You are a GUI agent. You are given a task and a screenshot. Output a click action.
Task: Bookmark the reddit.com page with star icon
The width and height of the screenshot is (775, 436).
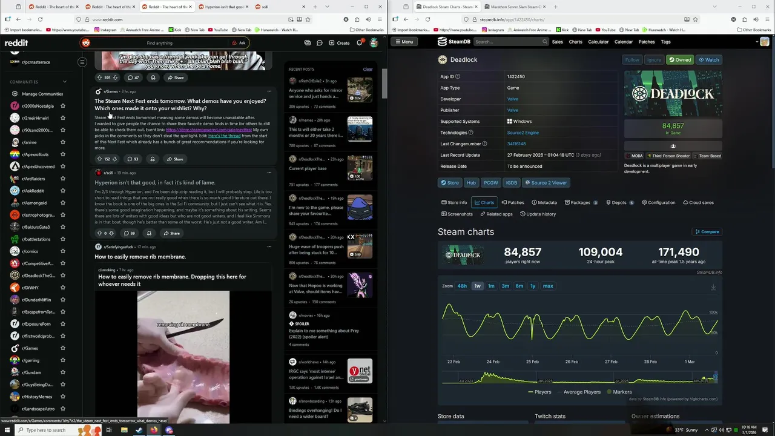pyautogui.click(x=308, y=19)
